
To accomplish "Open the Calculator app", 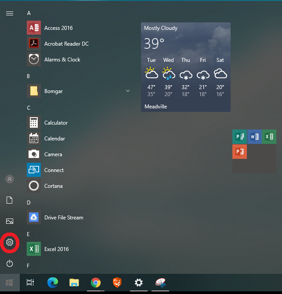I will (x=79, y=122).
